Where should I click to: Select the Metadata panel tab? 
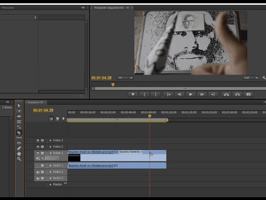pyautogui.click(x=8, y=8)
